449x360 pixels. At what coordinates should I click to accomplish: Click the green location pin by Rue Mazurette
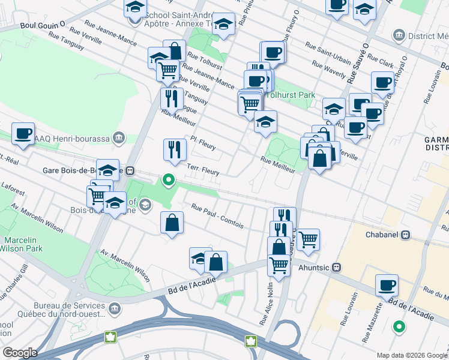399,327
